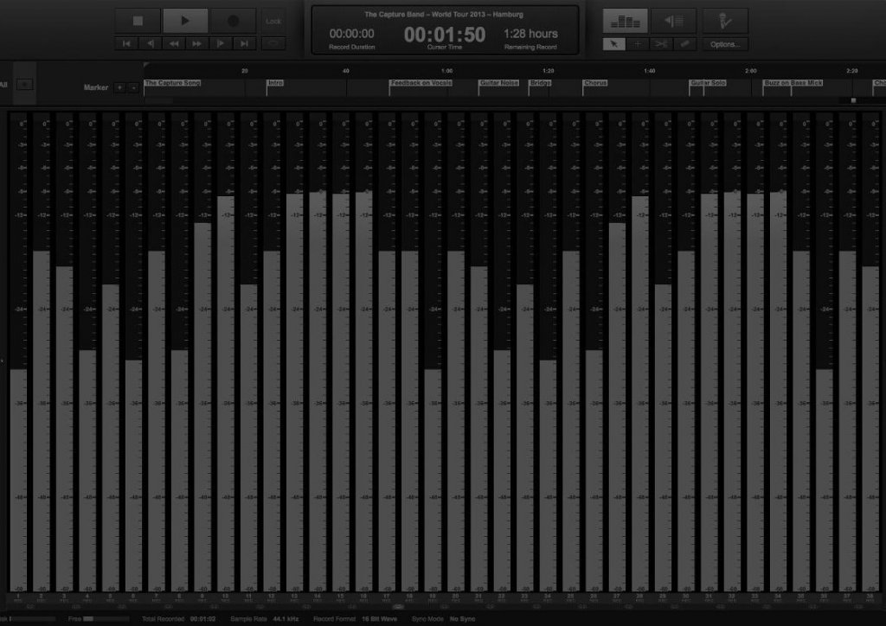Image resolution: width=886 pixels, height=626 pixels.
Task: Arm channel 1 using its number button
Action: tap(18, 597)
